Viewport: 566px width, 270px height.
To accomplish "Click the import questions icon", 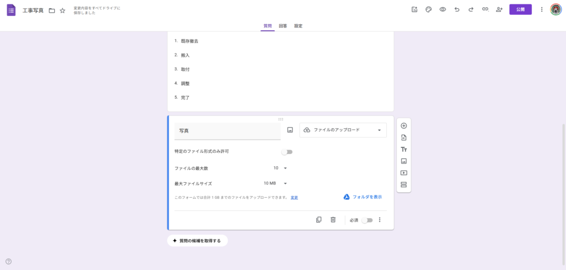I will 403,137.
